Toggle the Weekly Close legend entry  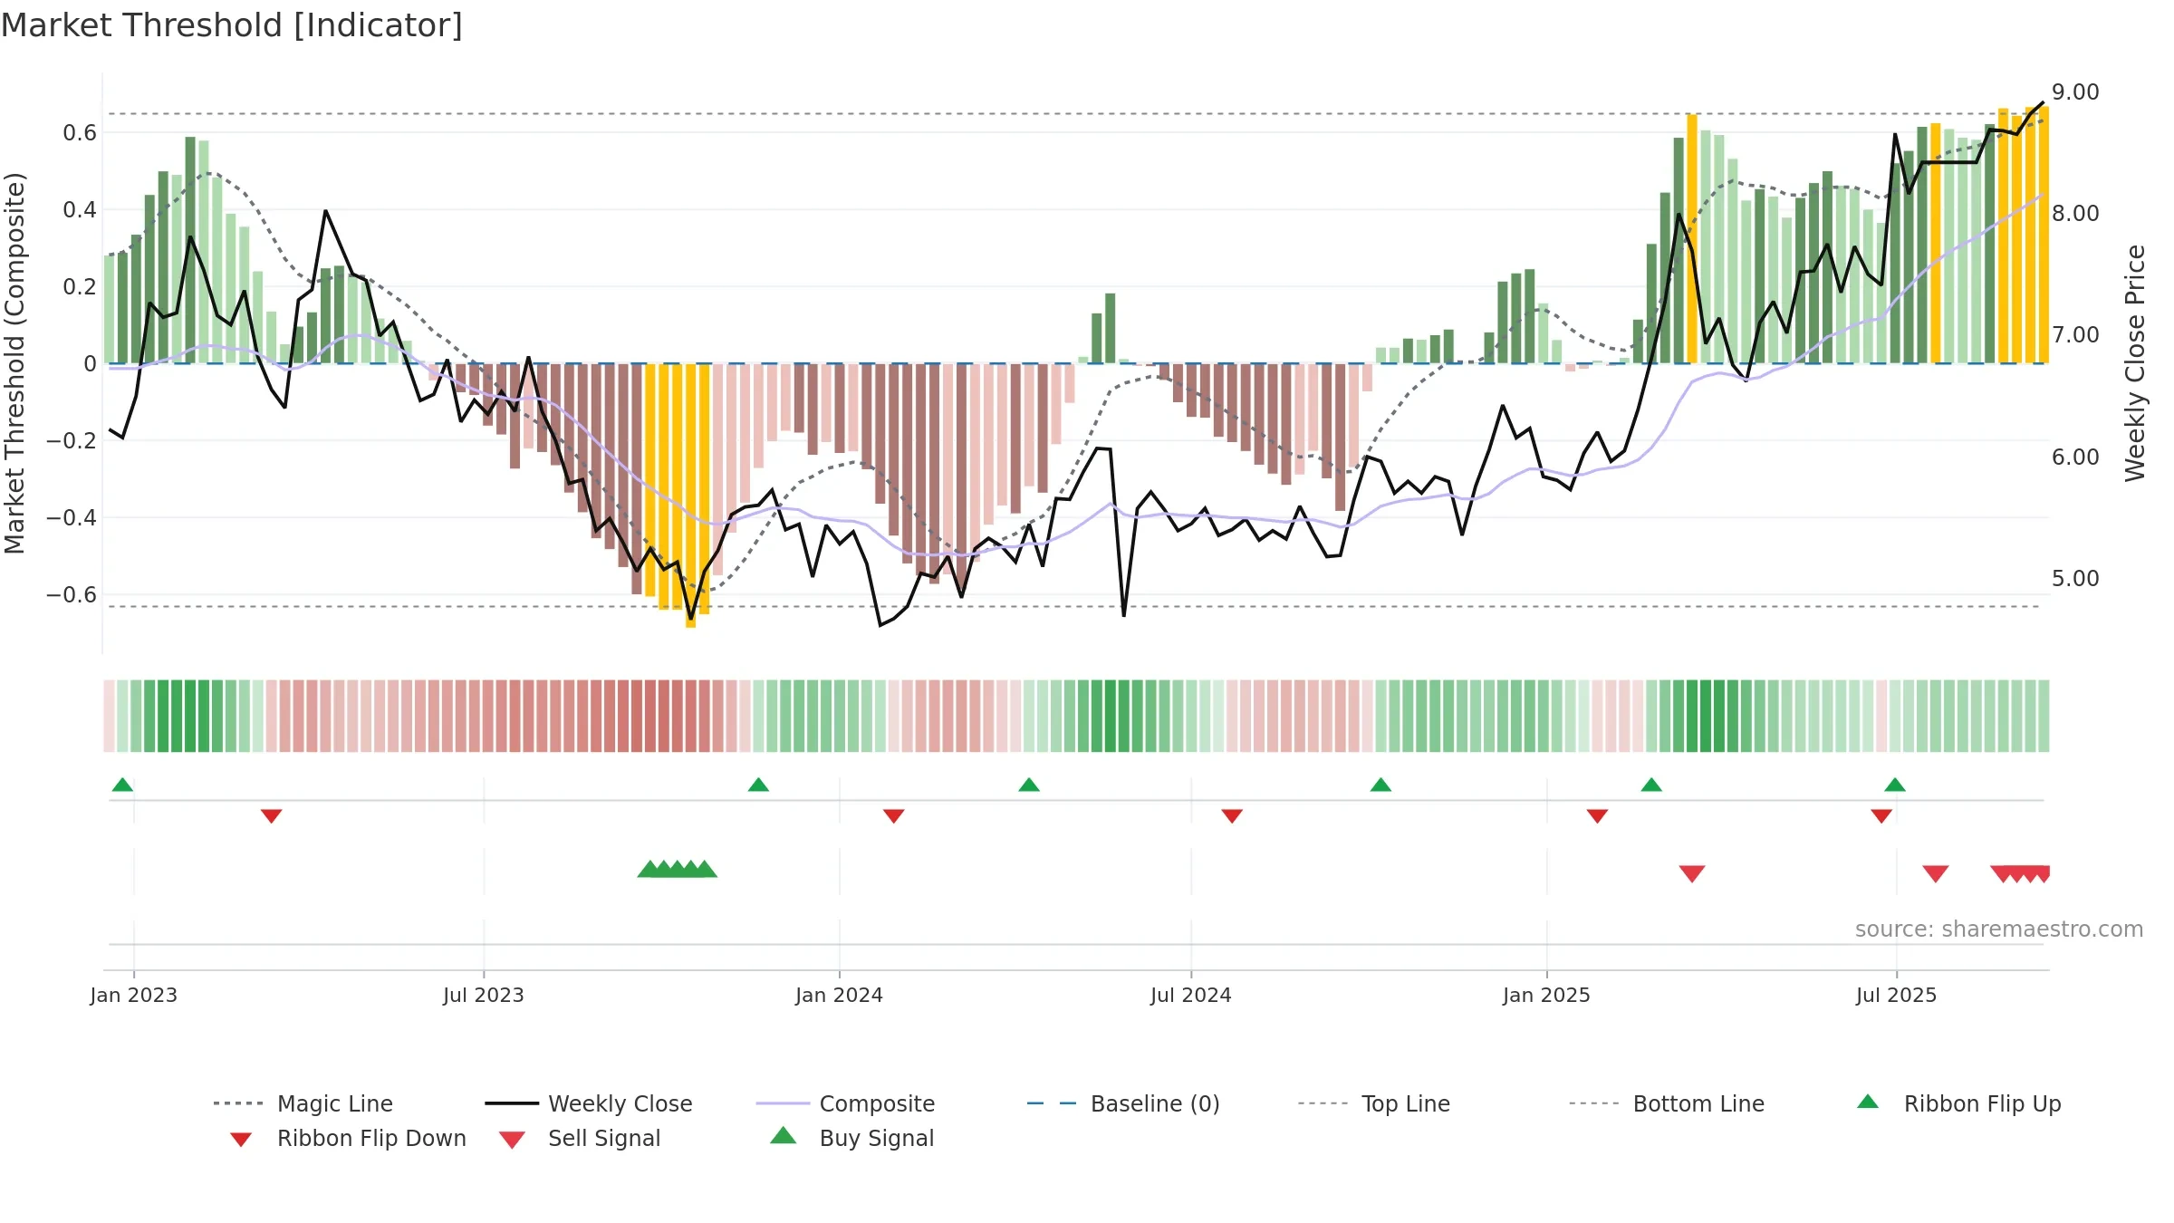(589, 1103)
